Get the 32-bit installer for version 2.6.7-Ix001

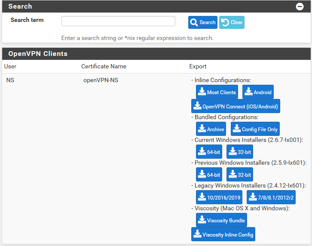240,151
